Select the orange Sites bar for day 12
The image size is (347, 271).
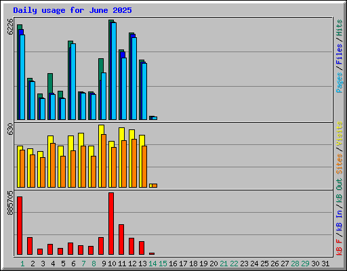(x=134, y=163)
